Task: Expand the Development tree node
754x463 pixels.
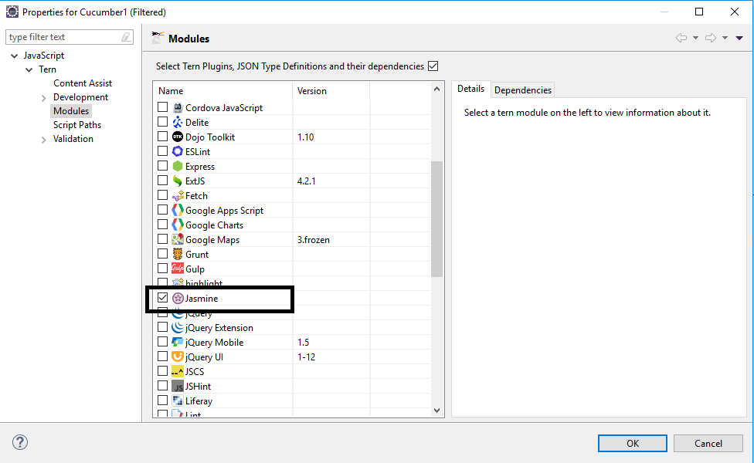Action: (x=45, y=96)
